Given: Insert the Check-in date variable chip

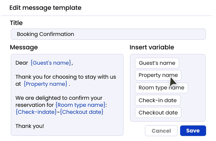Looking at the screenshot, I should click(x=157, y=100).
